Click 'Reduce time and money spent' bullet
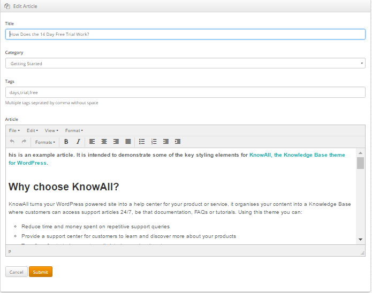 click(x=95, y=227)
